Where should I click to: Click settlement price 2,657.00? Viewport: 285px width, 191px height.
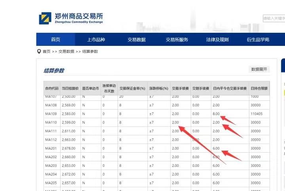point(68,183)
